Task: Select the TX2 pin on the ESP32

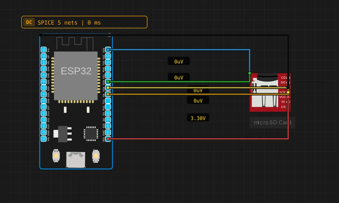Action: [108, 101]
